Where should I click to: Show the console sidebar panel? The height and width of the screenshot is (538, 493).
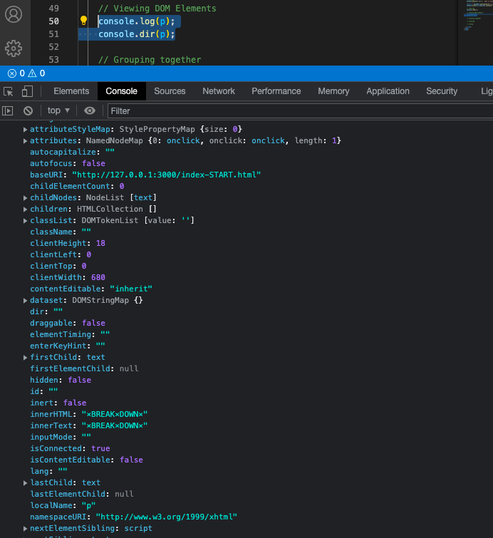click(x=8, y=110)
